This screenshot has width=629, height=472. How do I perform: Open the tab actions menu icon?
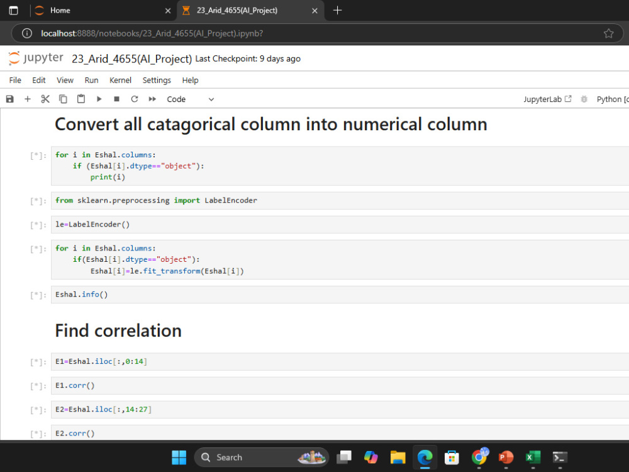click(14, 11)
